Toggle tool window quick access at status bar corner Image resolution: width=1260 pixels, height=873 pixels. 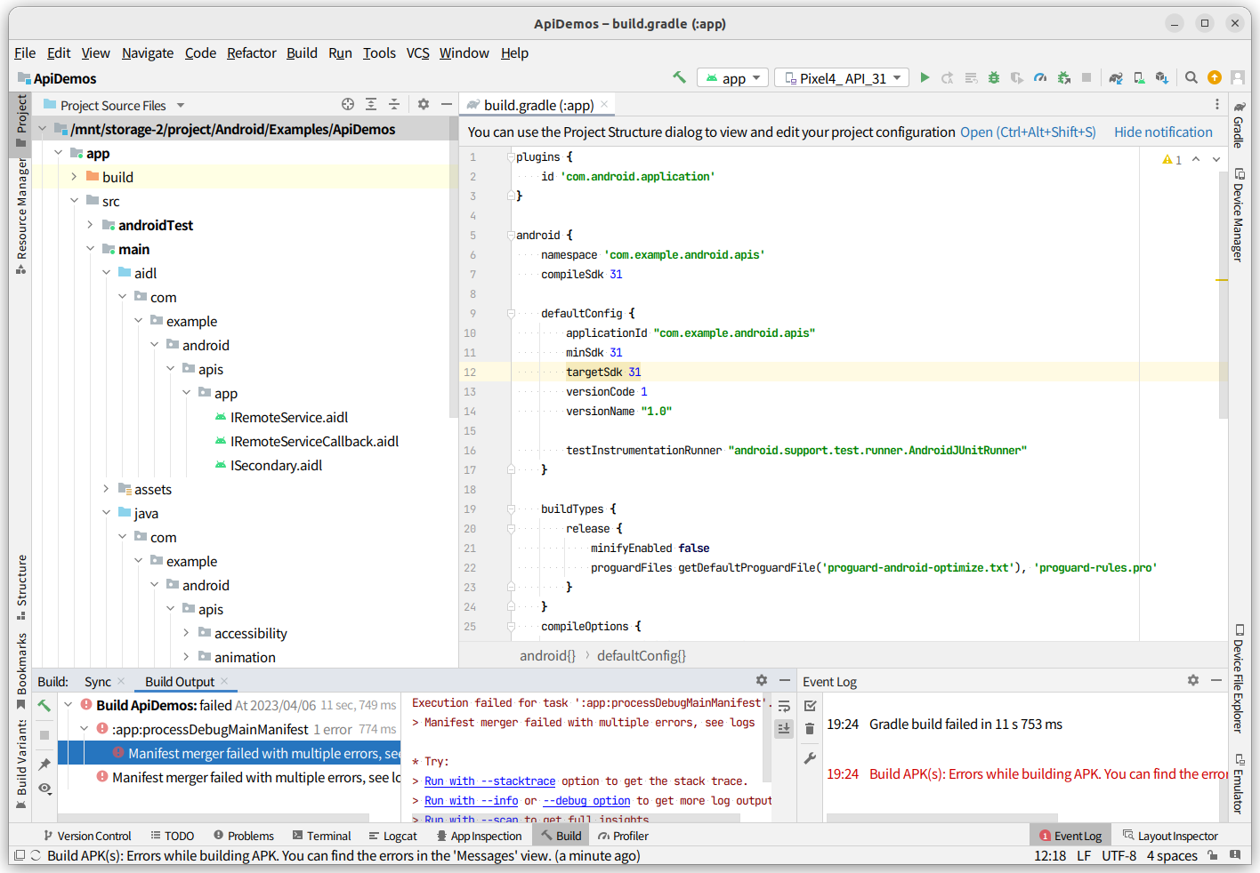19,855
